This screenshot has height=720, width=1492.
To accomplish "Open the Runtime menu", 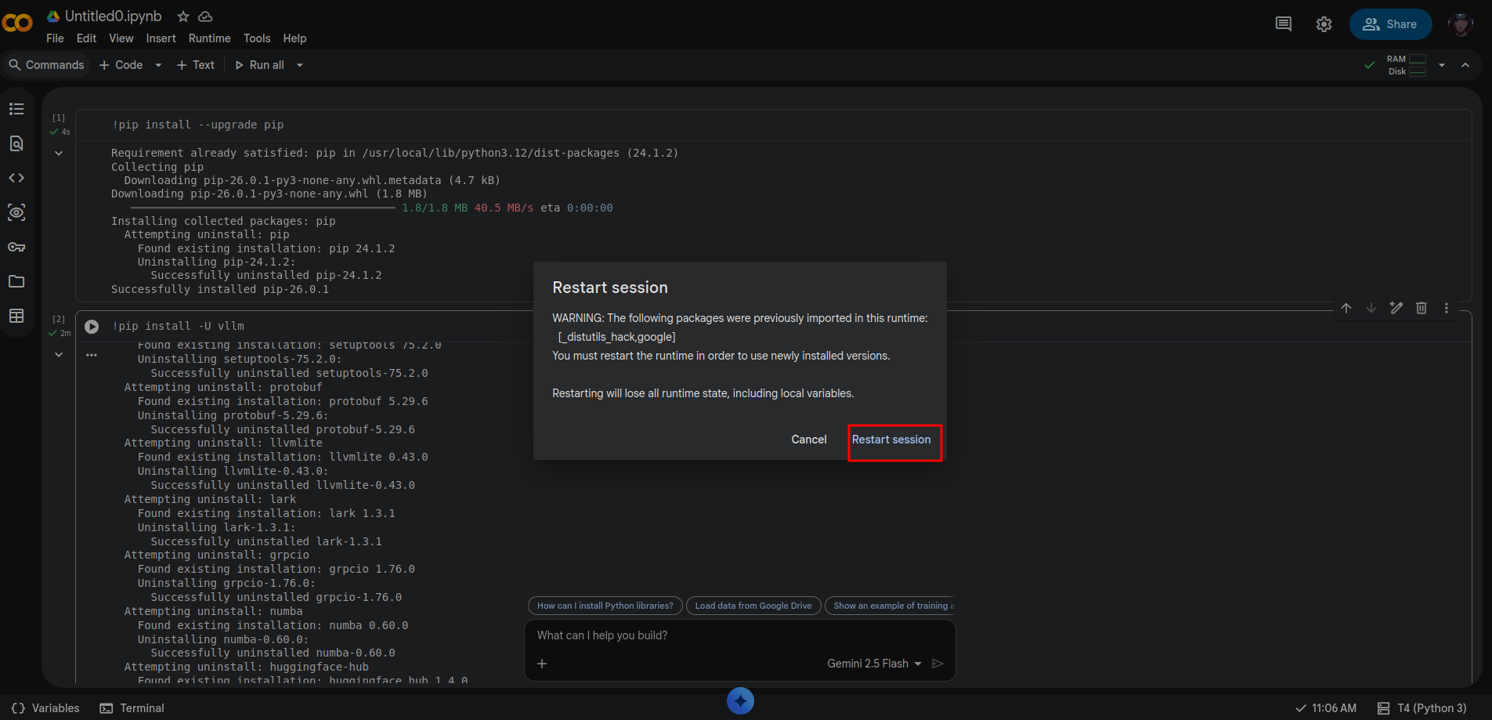I will (209, 38).
